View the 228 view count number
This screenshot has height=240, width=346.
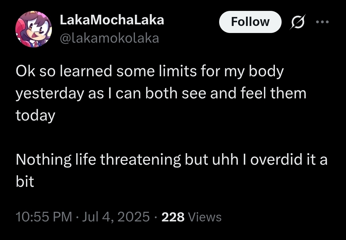click(x=173, y=217)
